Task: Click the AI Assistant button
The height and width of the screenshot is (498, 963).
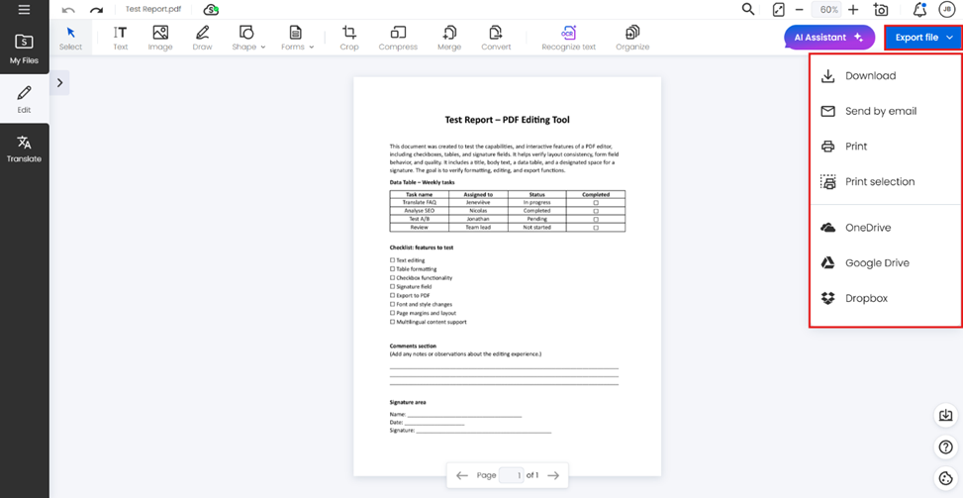Action: point(828,38)
